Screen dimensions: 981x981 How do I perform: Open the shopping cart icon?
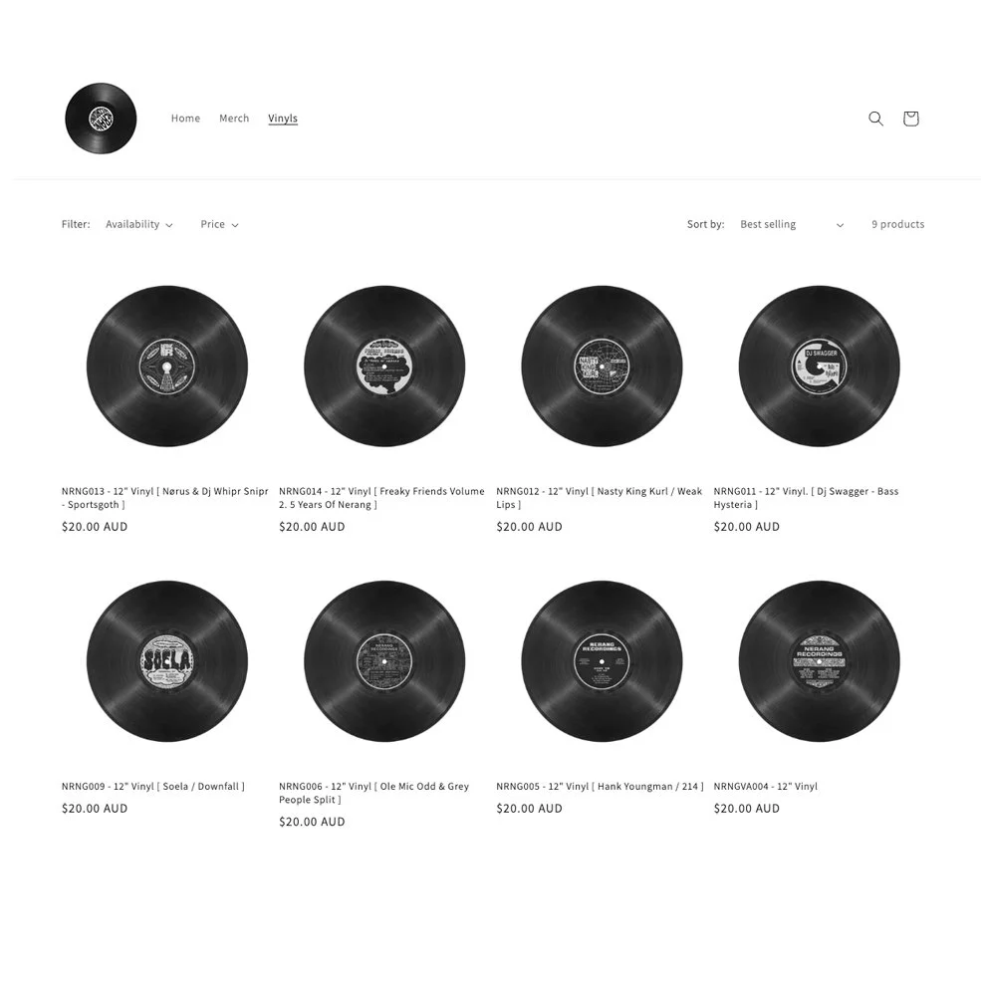(x=910, y=119)
